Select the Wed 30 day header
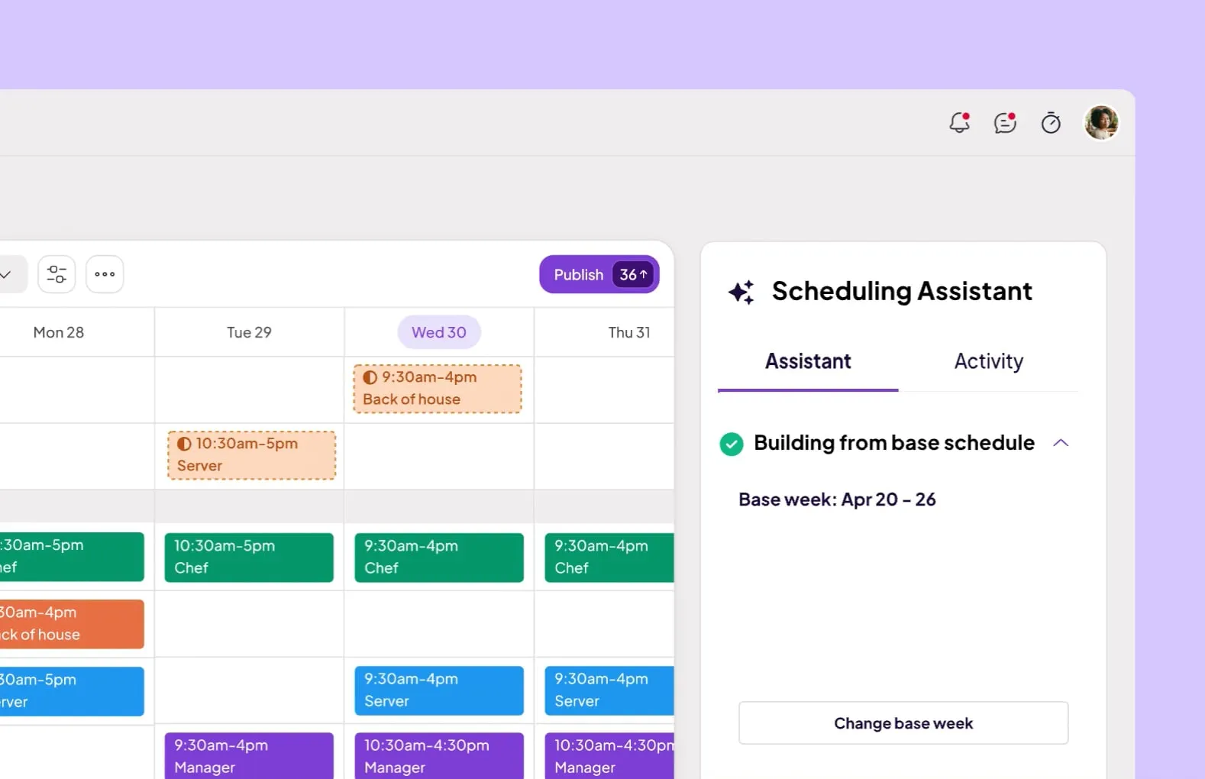The image size is (1205, 779). click(x=439, y=332)
